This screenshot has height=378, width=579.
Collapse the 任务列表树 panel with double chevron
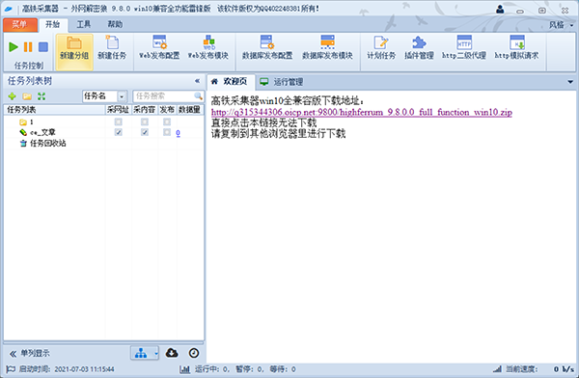(x=197, y=81)
